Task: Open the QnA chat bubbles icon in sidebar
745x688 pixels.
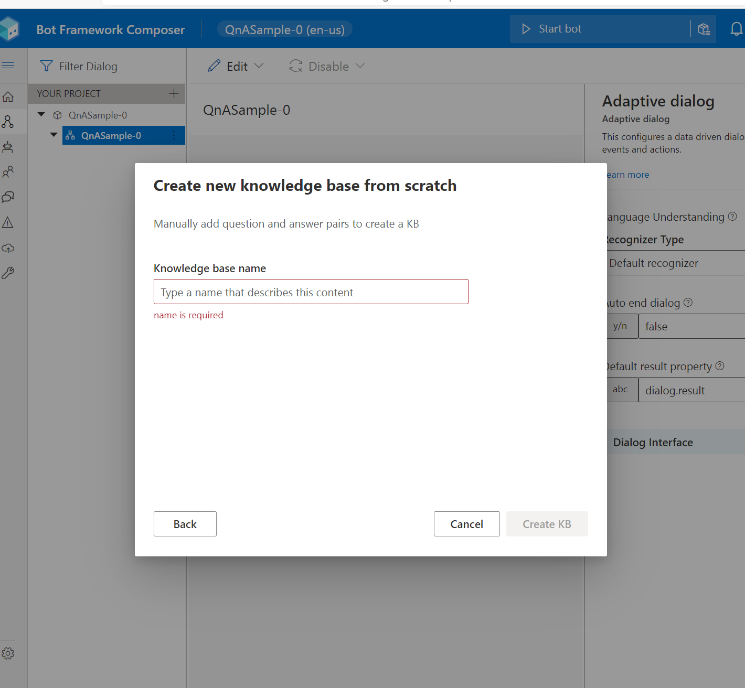Action: pos(8,197)
